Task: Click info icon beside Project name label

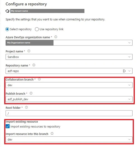Action: 29,51
